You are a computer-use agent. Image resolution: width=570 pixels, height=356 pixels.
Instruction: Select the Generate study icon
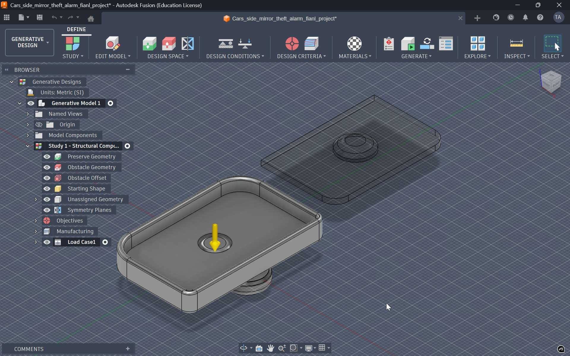pos(408,43)
